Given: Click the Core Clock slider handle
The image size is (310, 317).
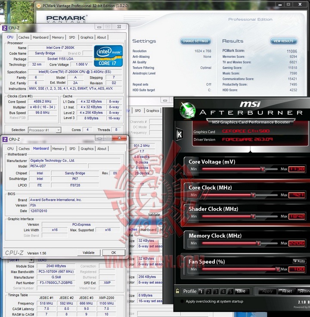Looking at the screenshot, I should [x=253, y=195].
